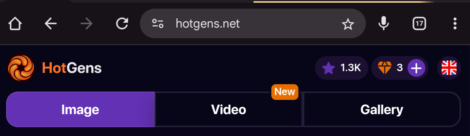Screen dimensions: 470x136
Task: Open the UK flag language selector
Action: pyautogui.click(x=449, y=68)
